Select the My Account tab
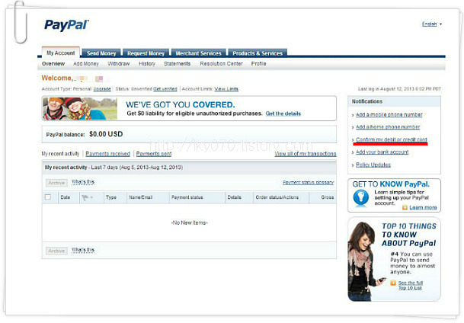The width and height of the screenshot is (464, 323). [x=61, y=53]
